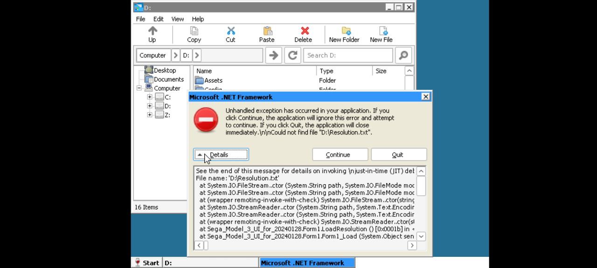This screenshot has height=268, width=597.
Task: Expand the D: drive node
Action: coord(150,106)
